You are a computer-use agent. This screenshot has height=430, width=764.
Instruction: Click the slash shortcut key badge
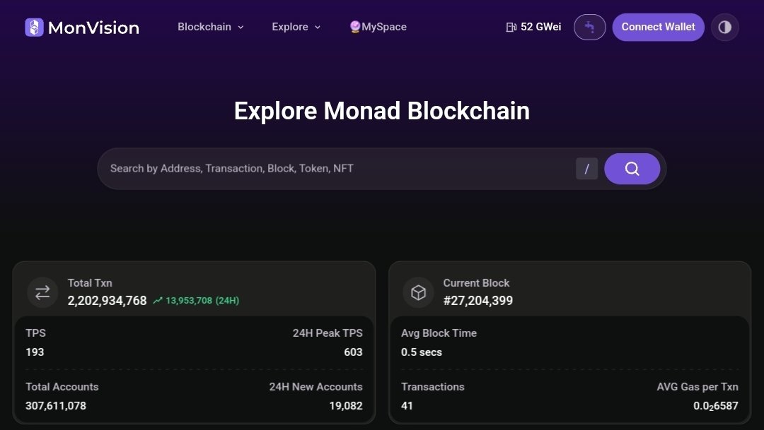(586, 169)
